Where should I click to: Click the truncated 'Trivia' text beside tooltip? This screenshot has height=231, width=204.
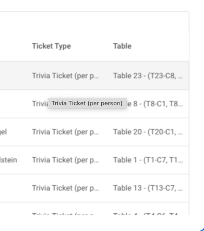[40, 104]
